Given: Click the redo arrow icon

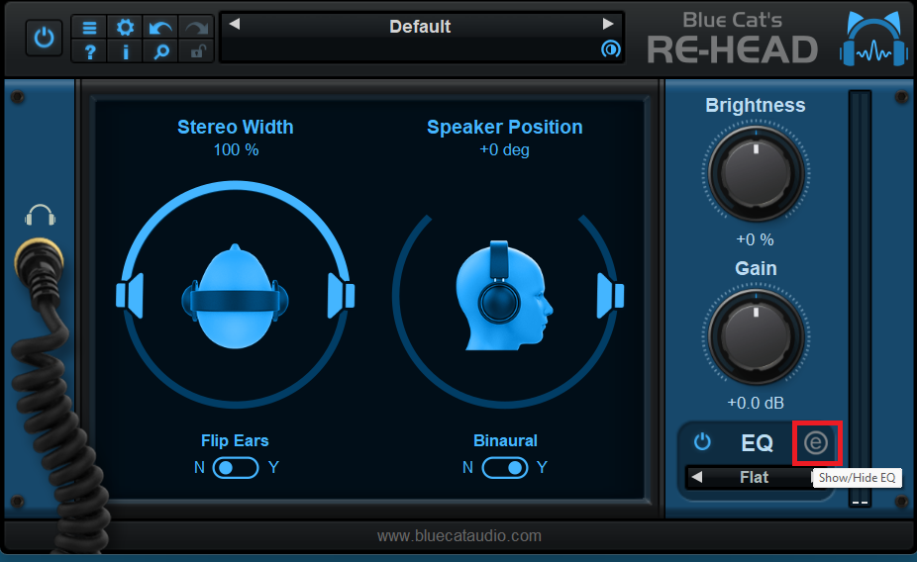Looking at the screenshot, I should tap(197, 27).
